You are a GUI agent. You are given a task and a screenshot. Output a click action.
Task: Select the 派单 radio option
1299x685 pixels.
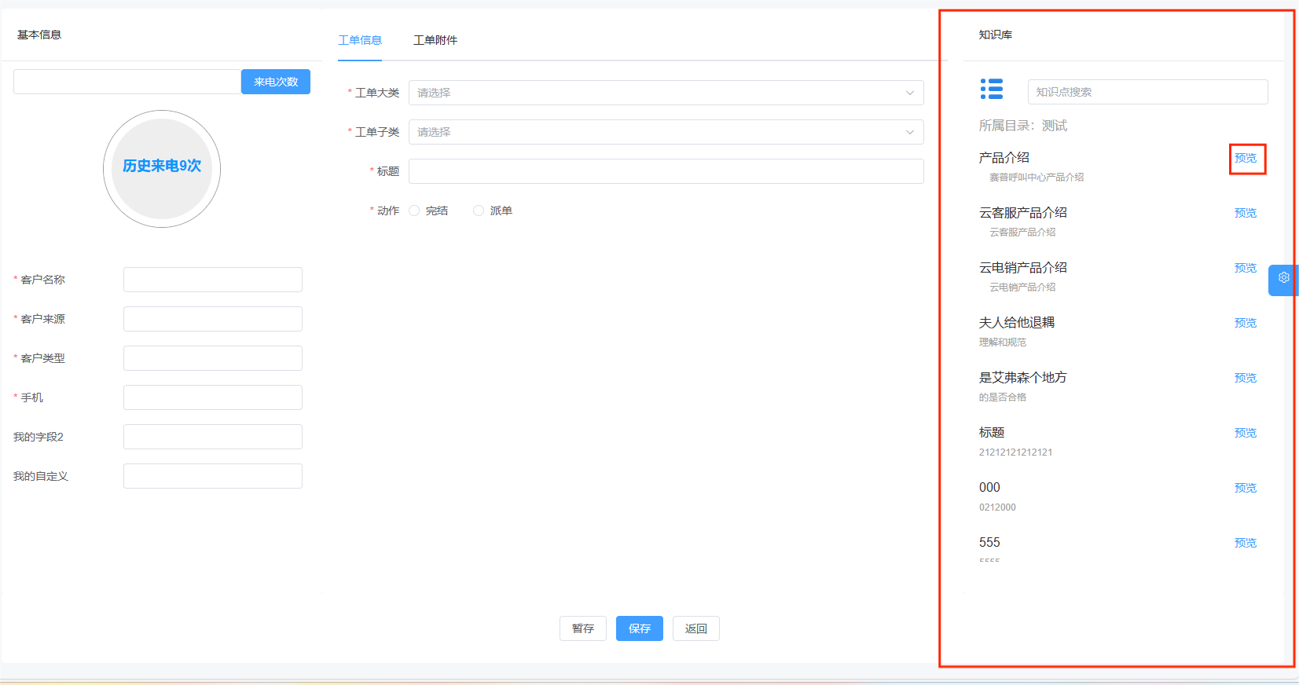tap(479, 211)
